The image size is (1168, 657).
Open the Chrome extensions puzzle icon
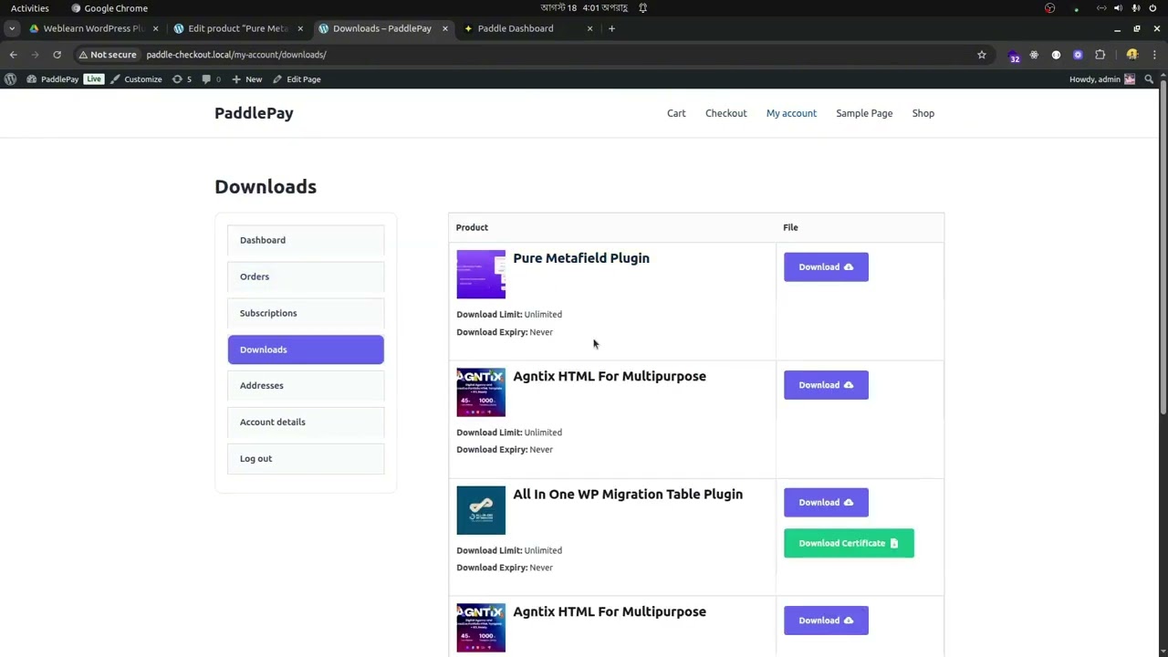tap(1100, 55)
